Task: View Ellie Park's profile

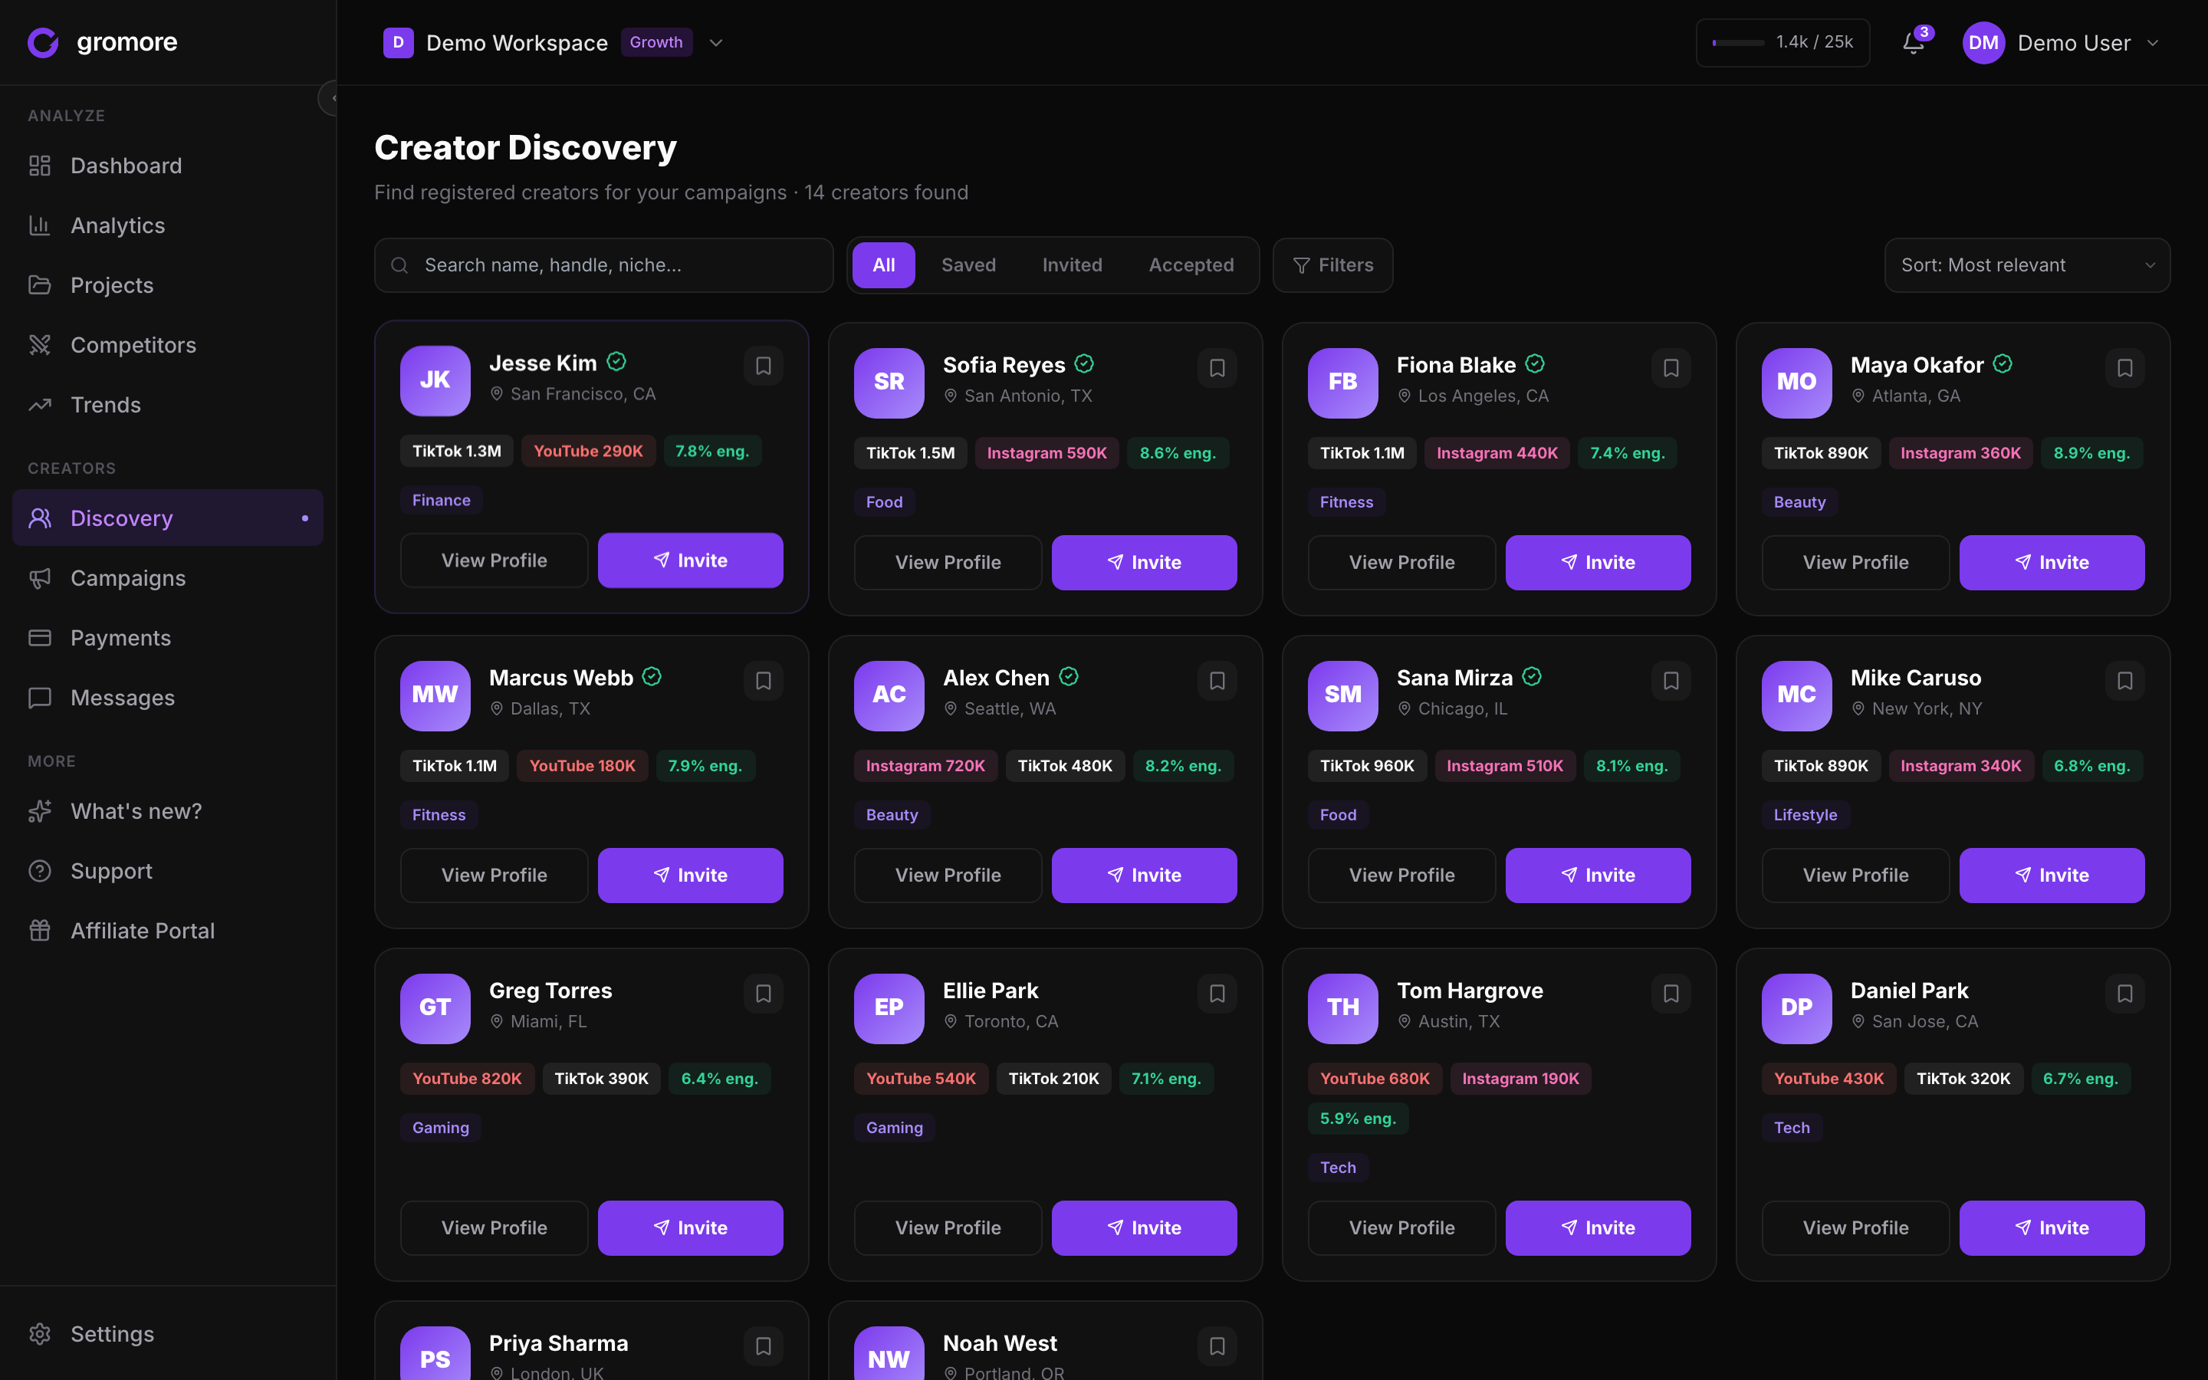Action: (x=947, y=1227)
